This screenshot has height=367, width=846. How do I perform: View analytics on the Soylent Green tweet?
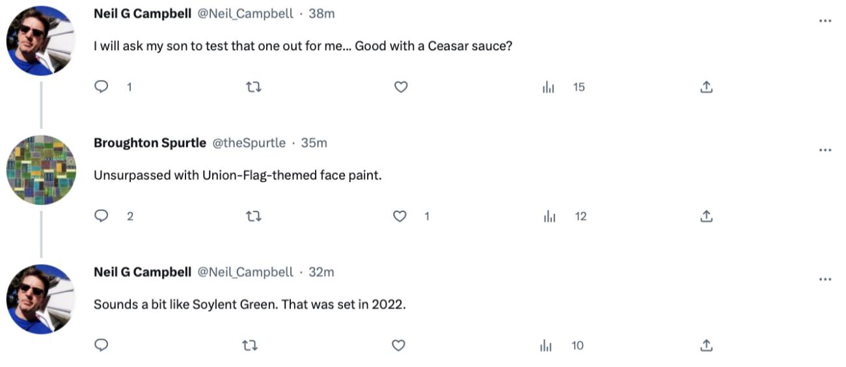click(547, 346)
